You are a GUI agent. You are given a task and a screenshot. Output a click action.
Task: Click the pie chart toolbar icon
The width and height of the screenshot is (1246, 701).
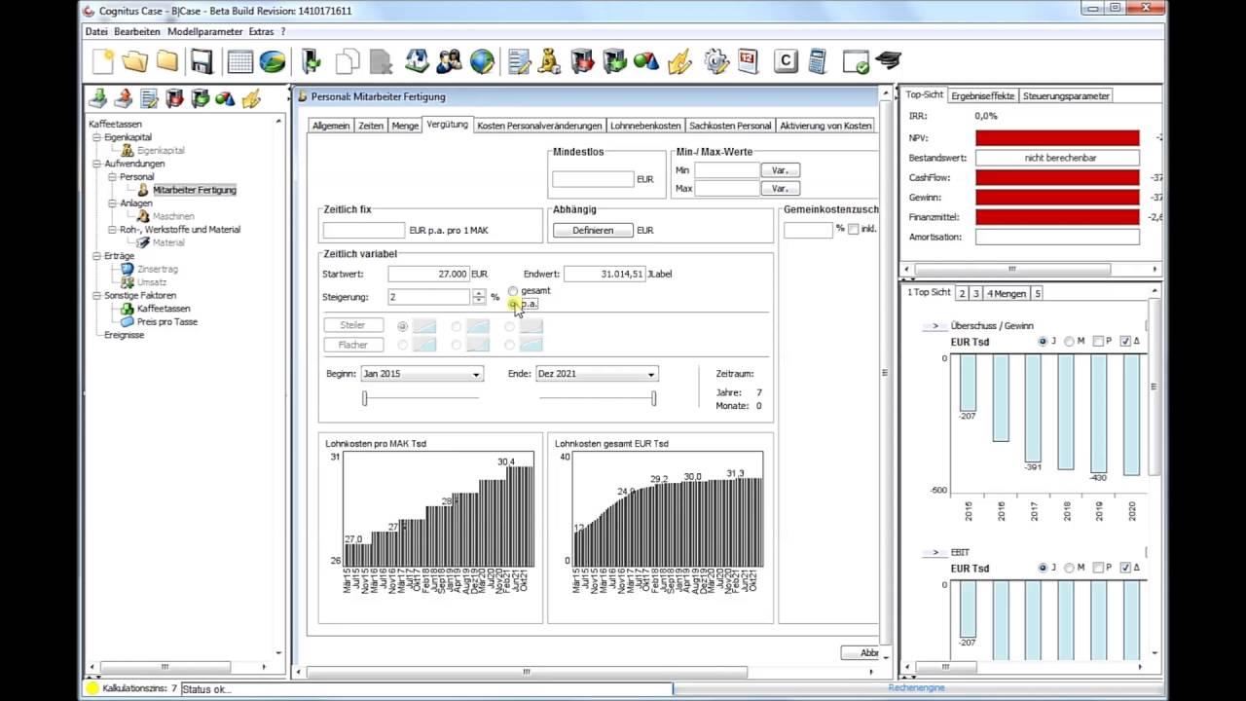[273, 61]
